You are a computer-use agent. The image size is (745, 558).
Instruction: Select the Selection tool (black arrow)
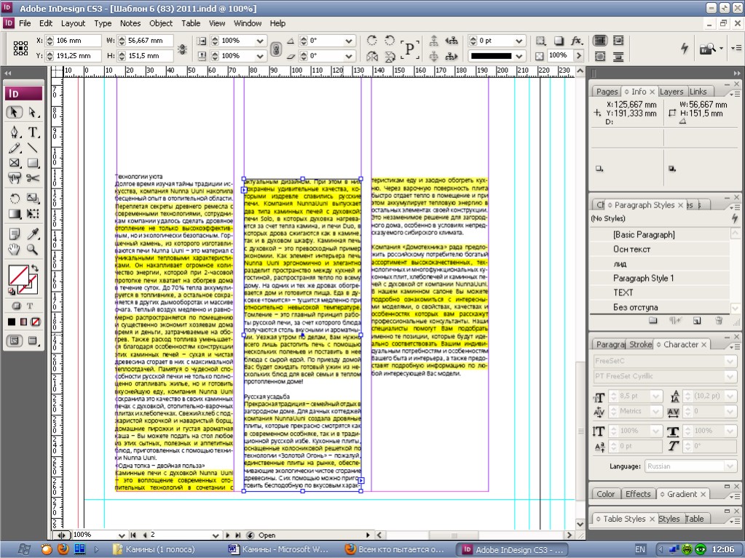[x=15, y=112]
